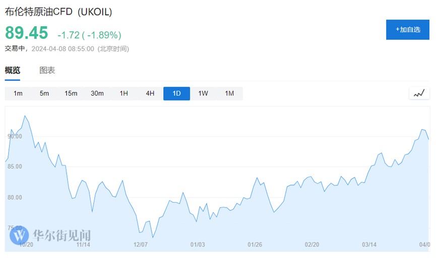This screenshot has width=436, height=258.
Task: Click the Wallstreetcn watermark logo
Action: (x=21, y=235)
